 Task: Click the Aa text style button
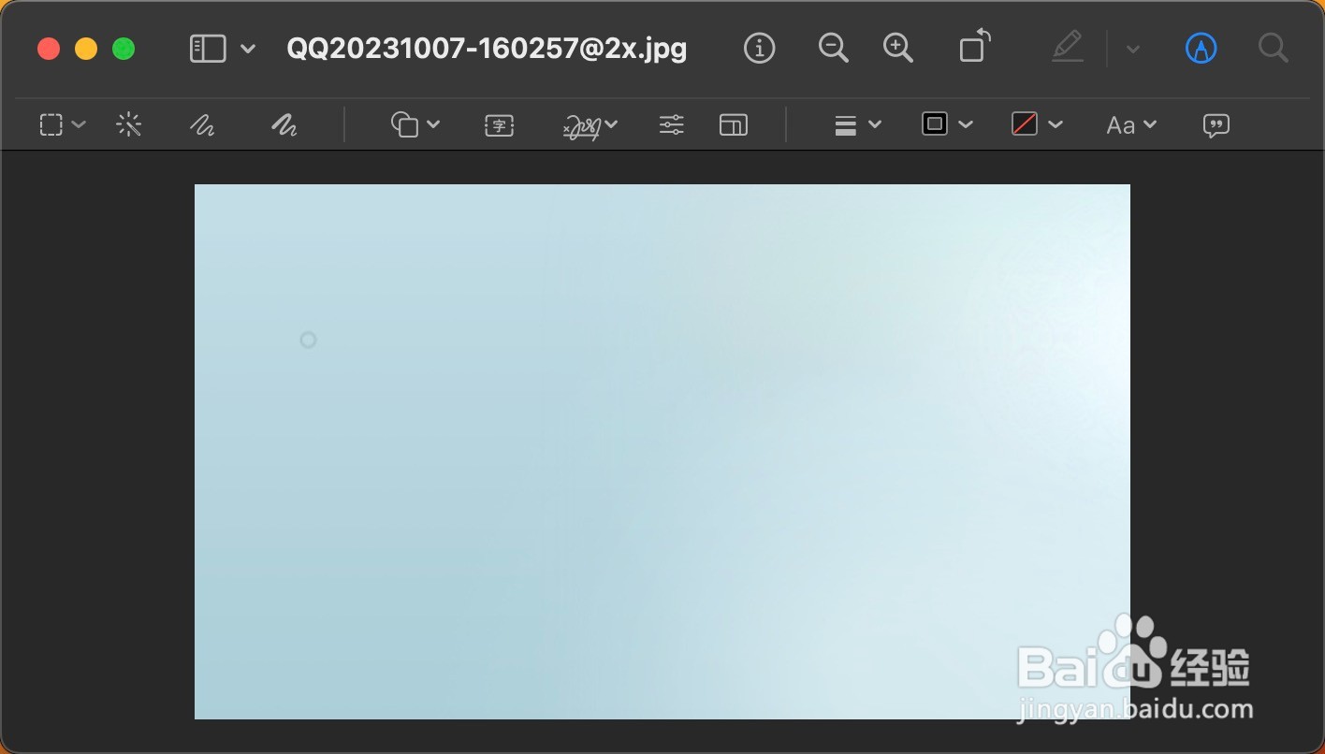point(1121,125)
